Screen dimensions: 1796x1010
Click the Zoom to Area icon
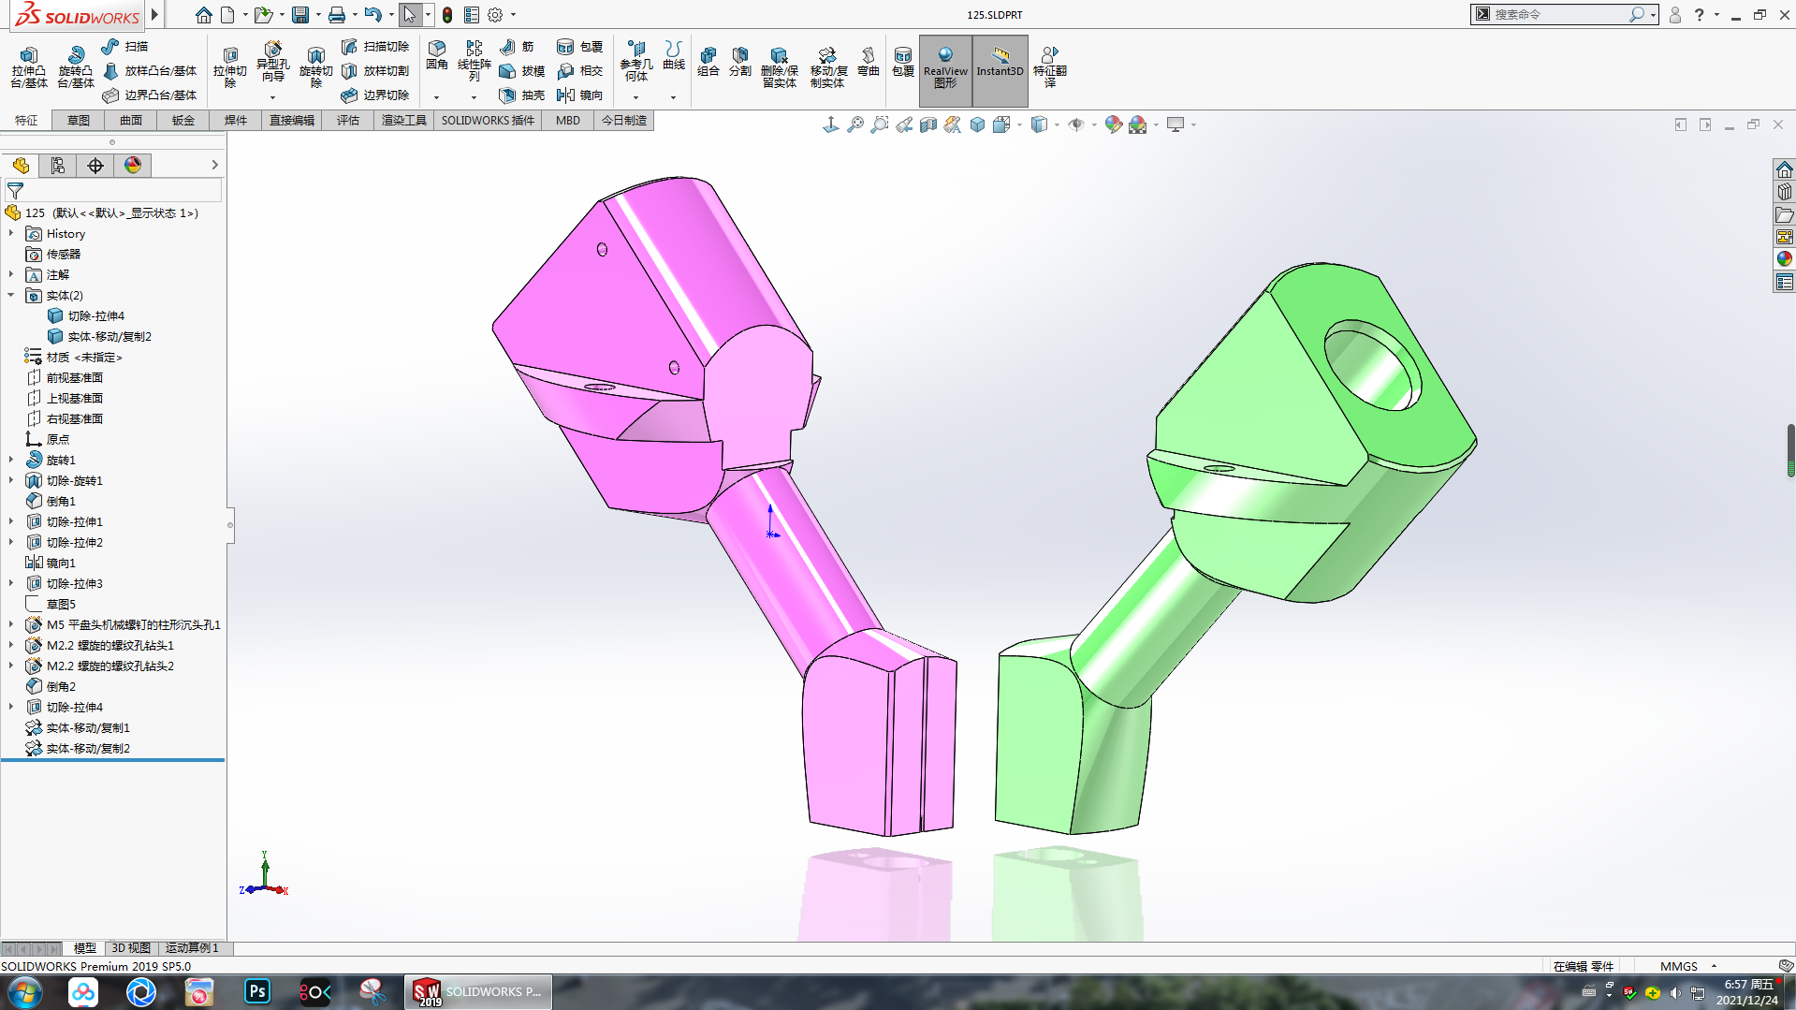click(880, 124)
